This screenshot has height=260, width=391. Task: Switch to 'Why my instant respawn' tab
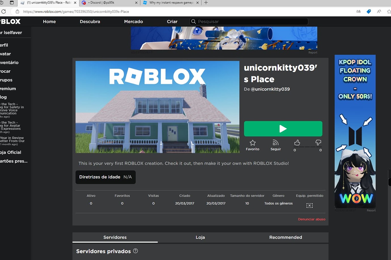(171, 3)
